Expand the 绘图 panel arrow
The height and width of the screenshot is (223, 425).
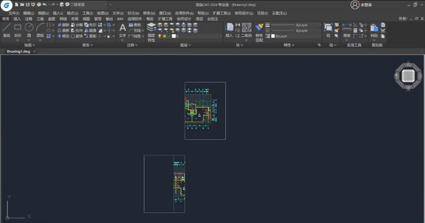point(34,45)
